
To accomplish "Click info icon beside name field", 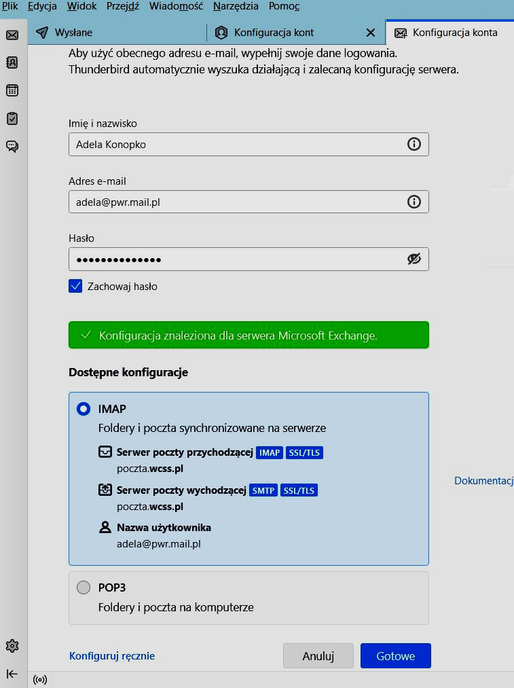I will coord(414,144).
